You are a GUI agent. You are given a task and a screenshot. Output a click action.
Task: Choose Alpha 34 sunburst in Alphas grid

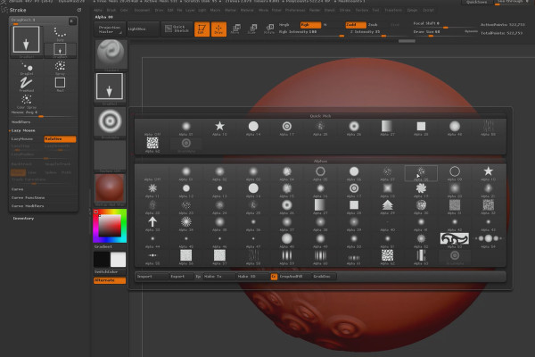[x=186, y=224]
